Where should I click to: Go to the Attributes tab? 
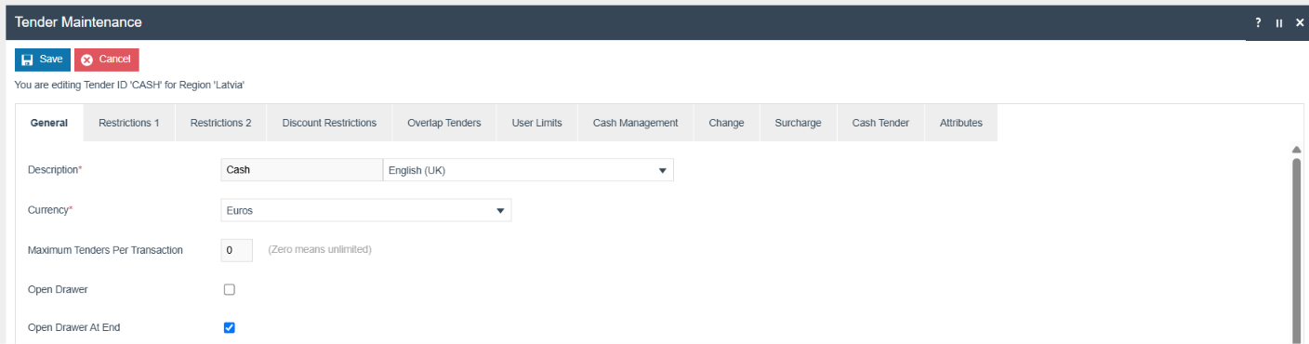click(x=961, y=123)
